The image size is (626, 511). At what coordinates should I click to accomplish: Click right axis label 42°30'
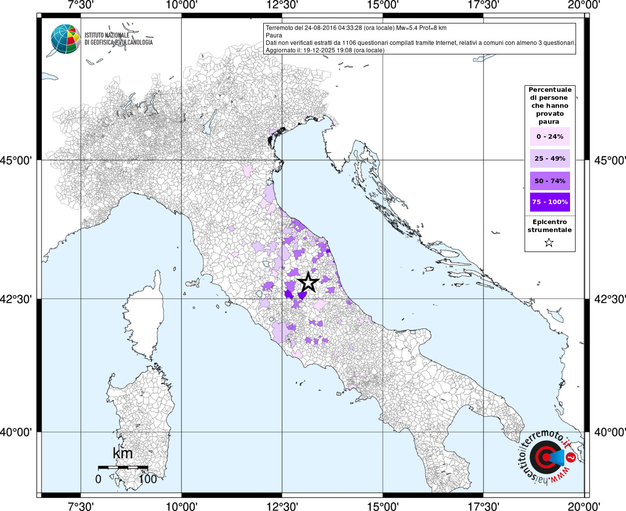pyautogui.click(x=610, y=299)
